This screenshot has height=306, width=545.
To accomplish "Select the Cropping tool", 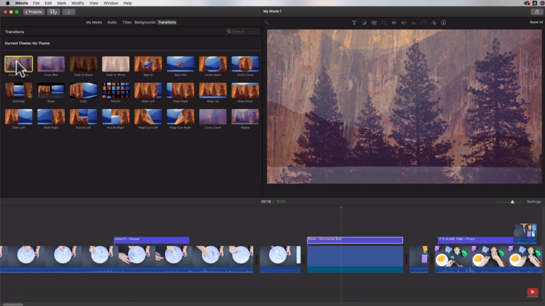I will (384, 22).
